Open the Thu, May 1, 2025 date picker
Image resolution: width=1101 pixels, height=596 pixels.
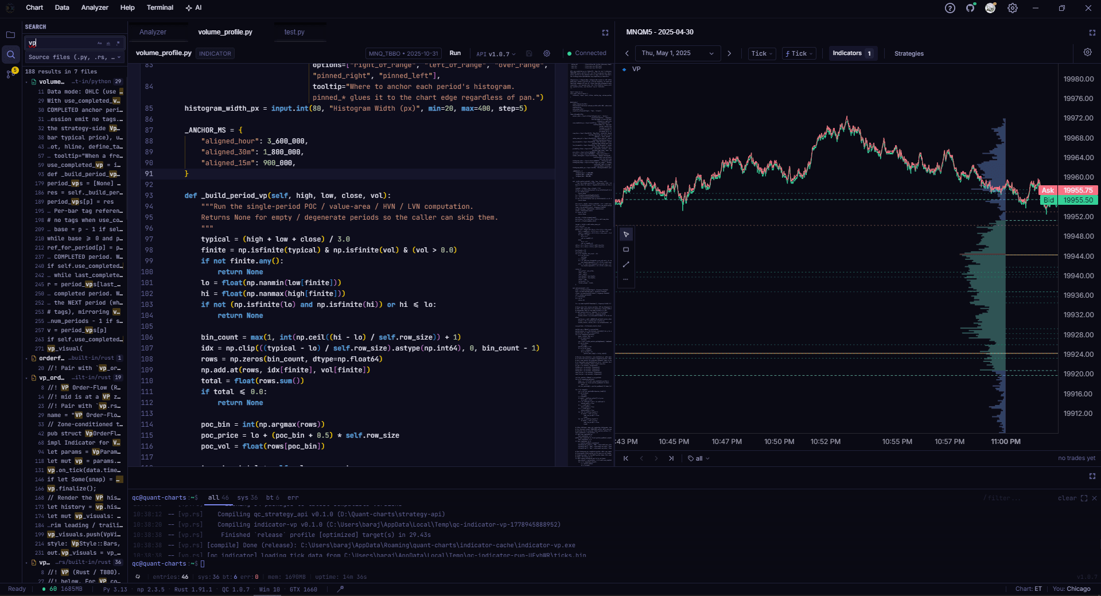click(x=677, y=53)
